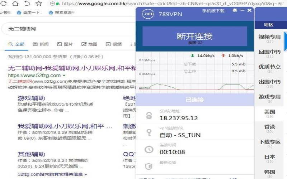Open the 无二辅助网 search result title

point(72,68)
